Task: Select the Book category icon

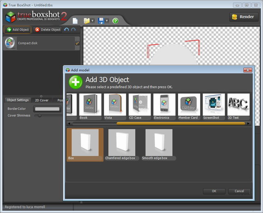Action: coord(90,106)
